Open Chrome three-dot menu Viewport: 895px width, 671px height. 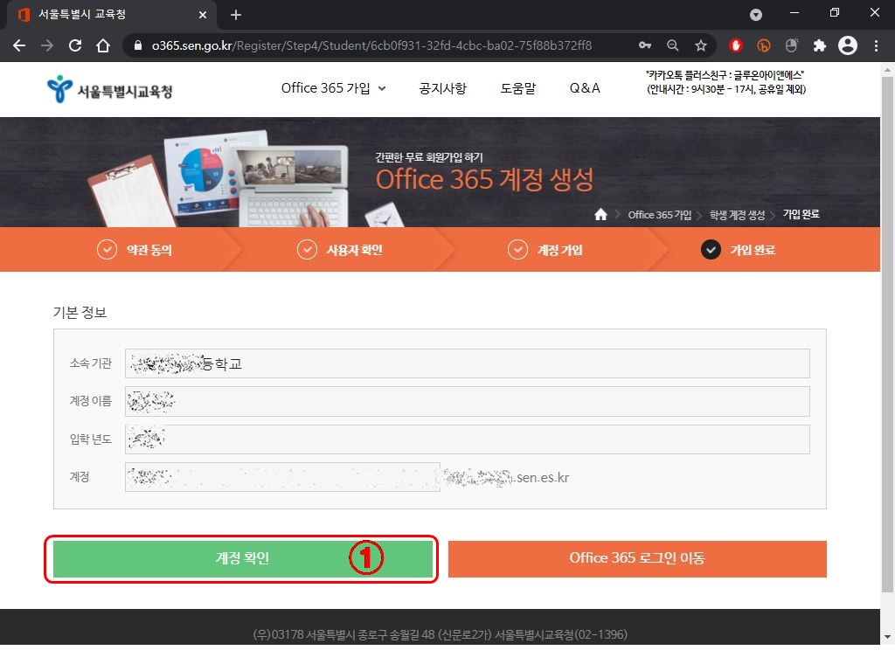tap(876, 45)
